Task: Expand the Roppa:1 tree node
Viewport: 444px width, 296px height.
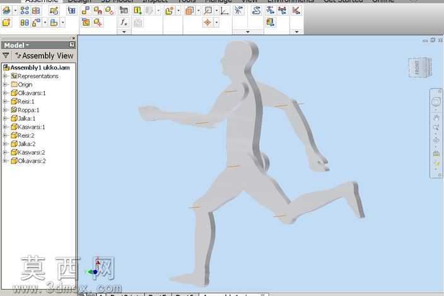Action: pos(5,110)
